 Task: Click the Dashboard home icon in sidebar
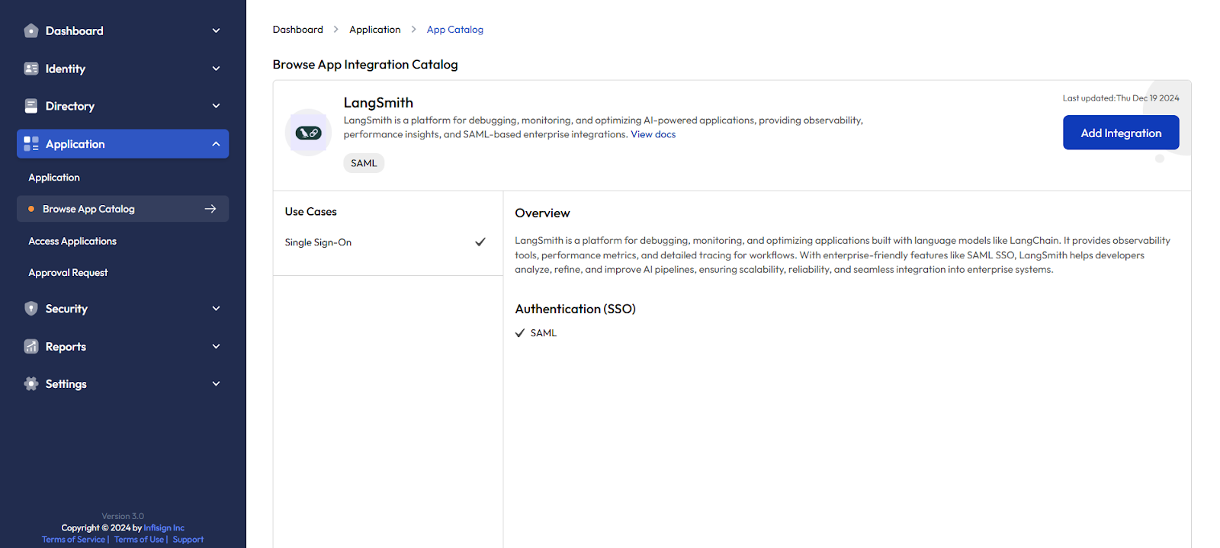tap(31, 30)
